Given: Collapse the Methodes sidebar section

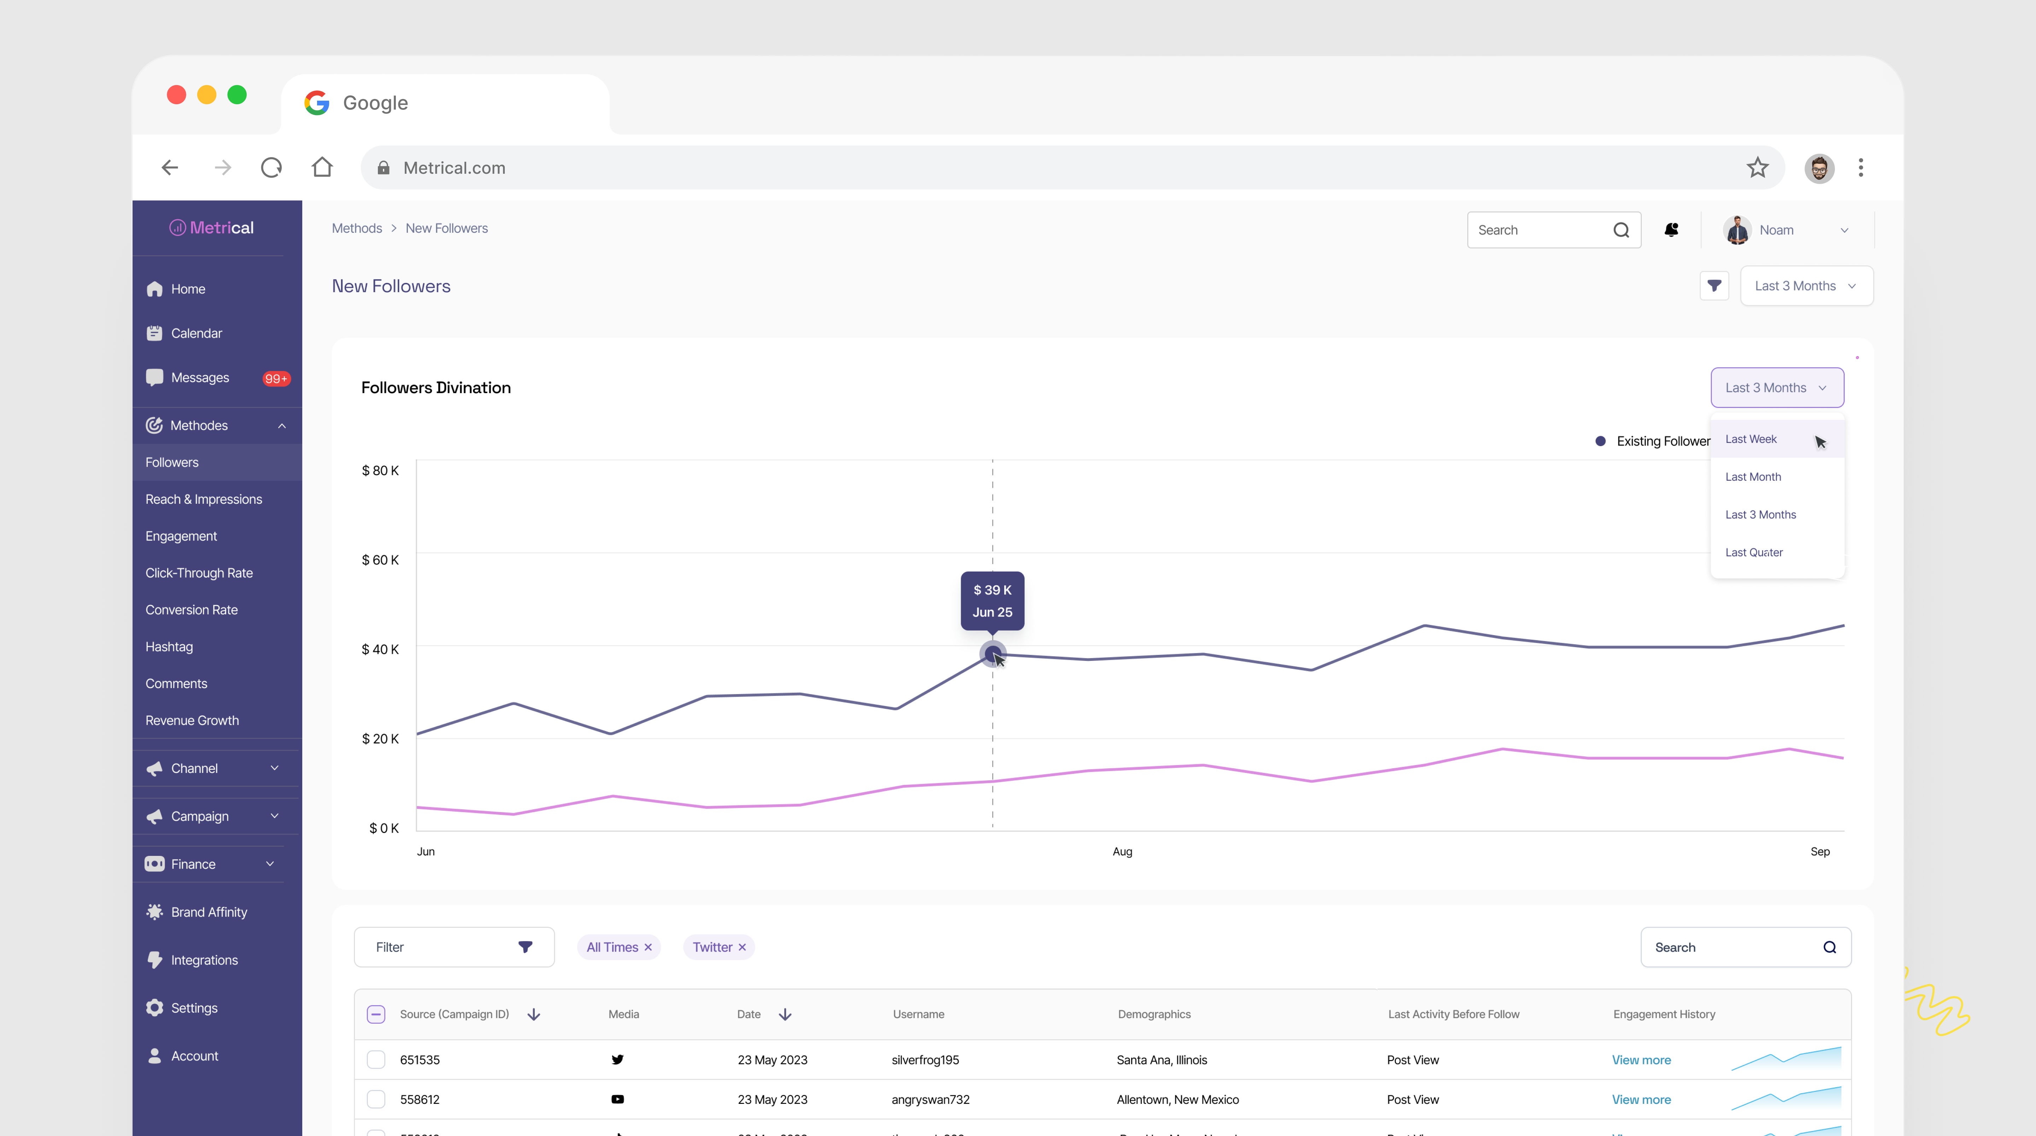Looking at the screenshot, I should pyautogui.click(x=282, y=425).
